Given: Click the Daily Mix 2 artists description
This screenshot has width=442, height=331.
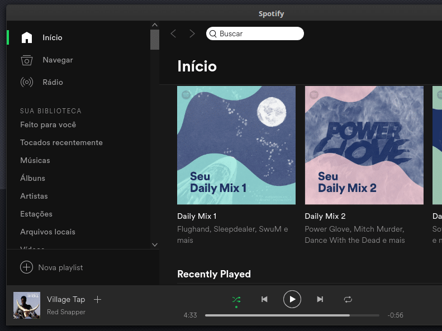Looking at the screenshot, I should click(355, 234).
